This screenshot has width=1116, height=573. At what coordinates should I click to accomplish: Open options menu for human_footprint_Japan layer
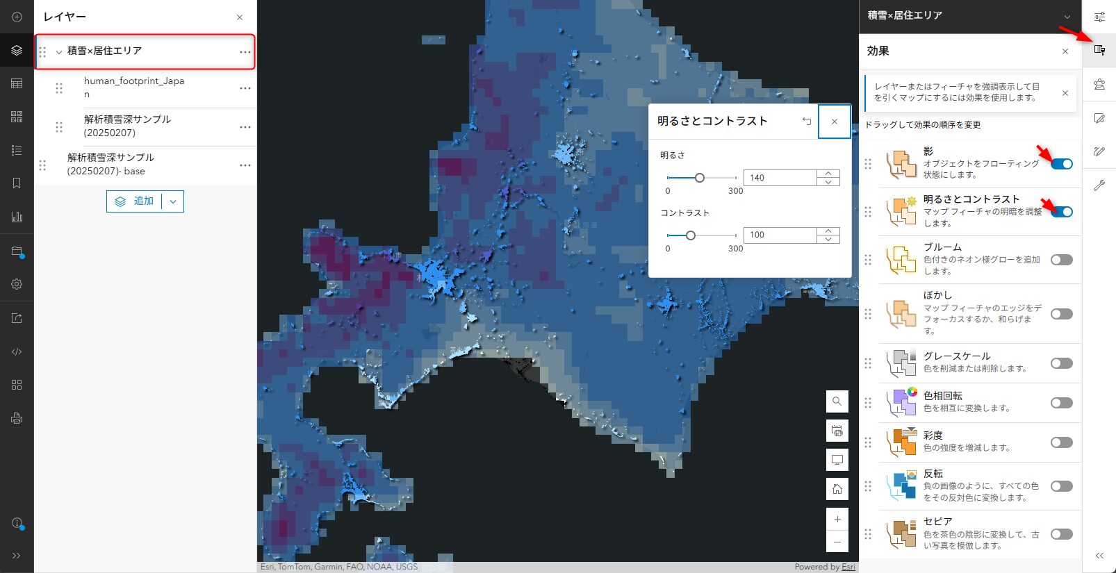coord(245,88)
